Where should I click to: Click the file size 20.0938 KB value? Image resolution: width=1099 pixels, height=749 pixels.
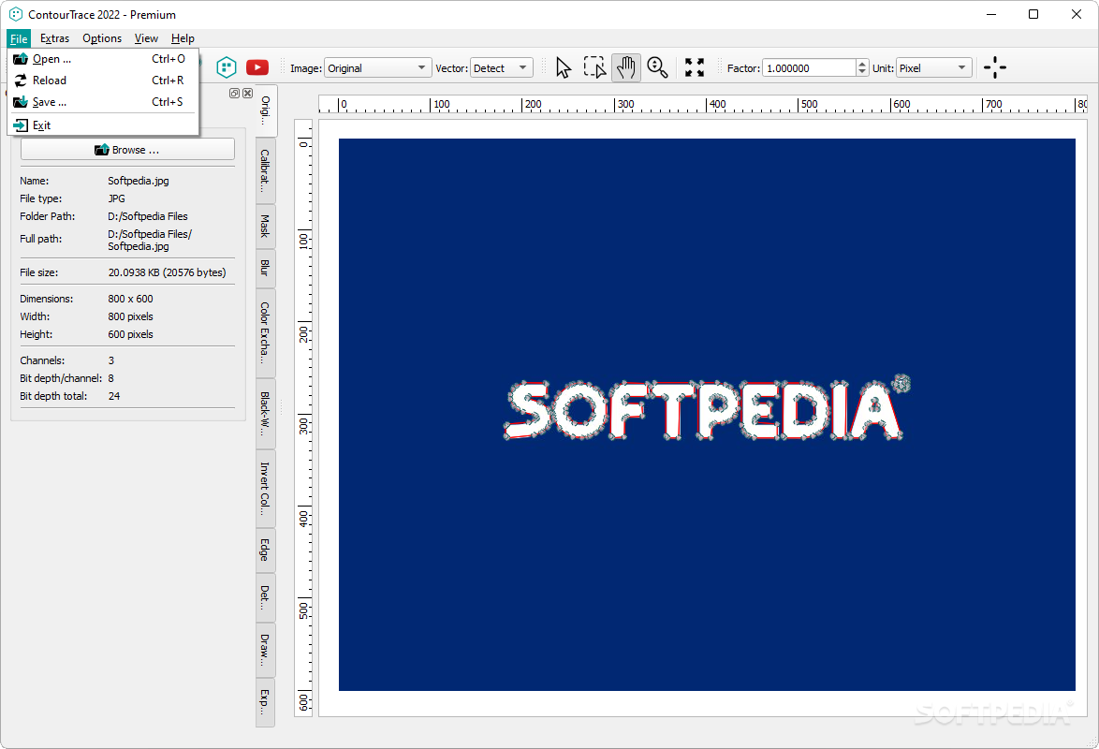coord(167,272)
